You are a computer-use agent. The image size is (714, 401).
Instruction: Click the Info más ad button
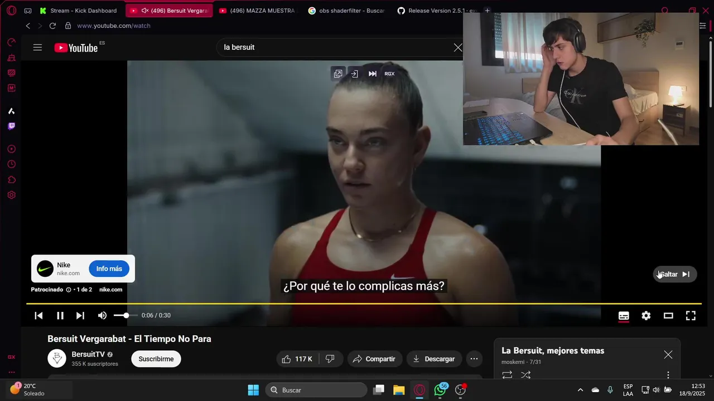(x=109, y=268)
